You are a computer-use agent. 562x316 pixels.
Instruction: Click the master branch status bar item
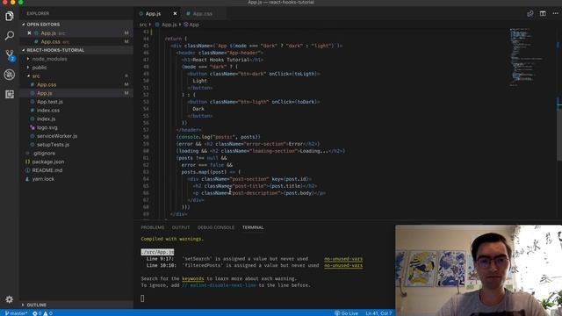[16, 313]
